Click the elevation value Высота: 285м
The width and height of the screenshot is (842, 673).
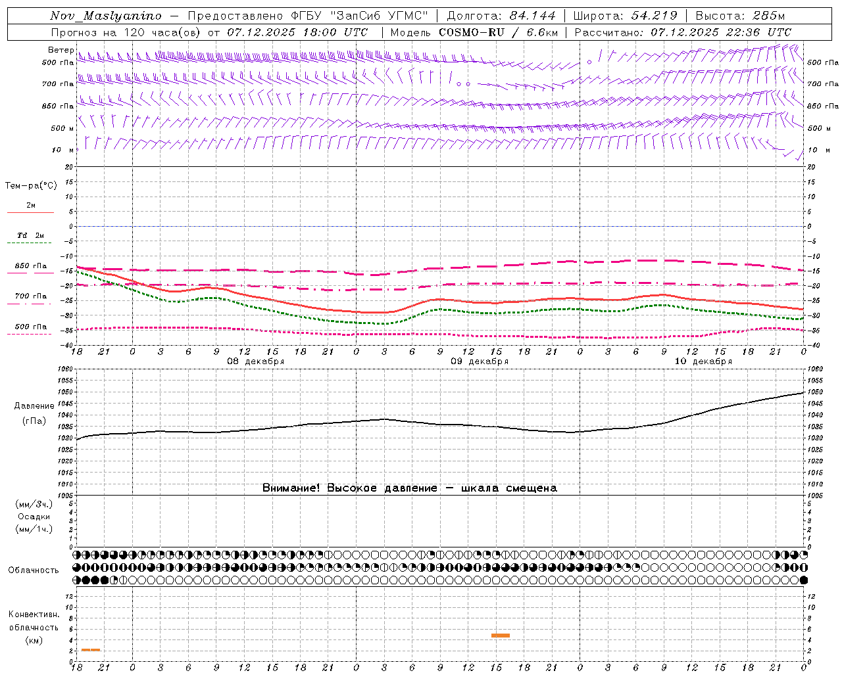(x=740, y=16)
